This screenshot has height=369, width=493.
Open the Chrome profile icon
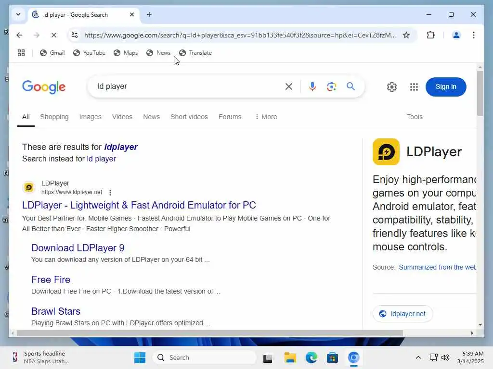coord(456,35)
